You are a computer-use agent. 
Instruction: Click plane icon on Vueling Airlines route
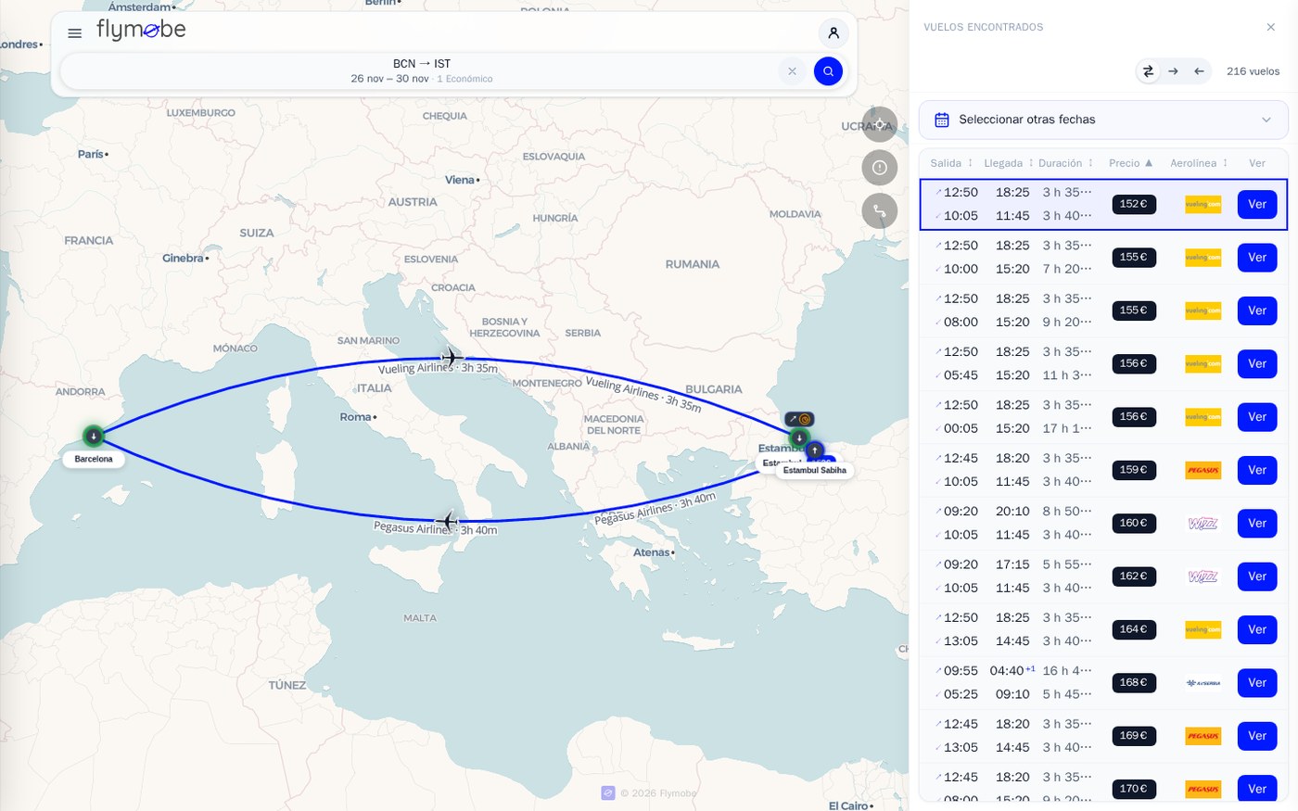[452, 358]
